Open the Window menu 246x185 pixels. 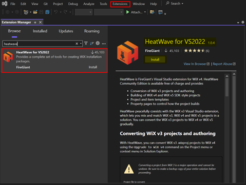139,4
